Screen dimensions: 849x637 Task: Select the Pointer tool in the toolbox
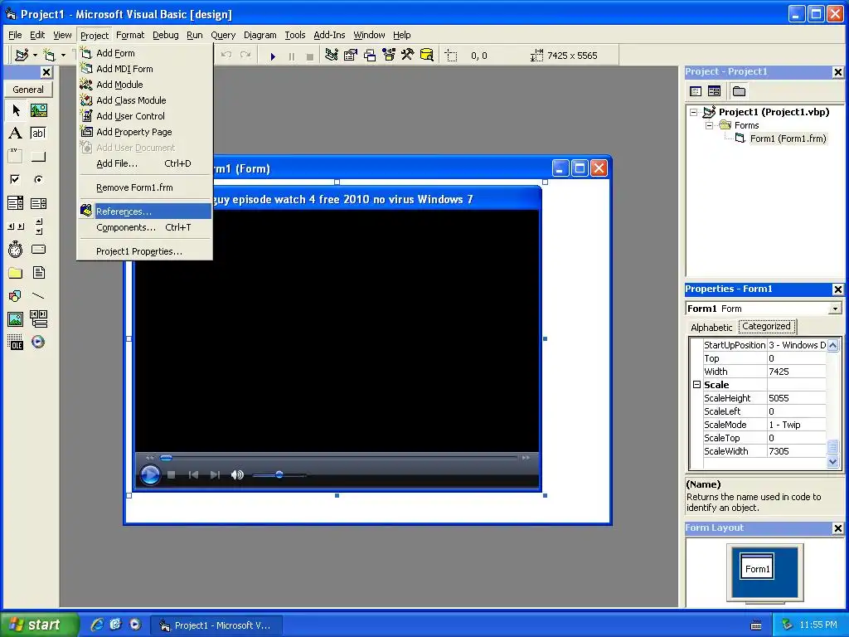click(x=16, y=110)
